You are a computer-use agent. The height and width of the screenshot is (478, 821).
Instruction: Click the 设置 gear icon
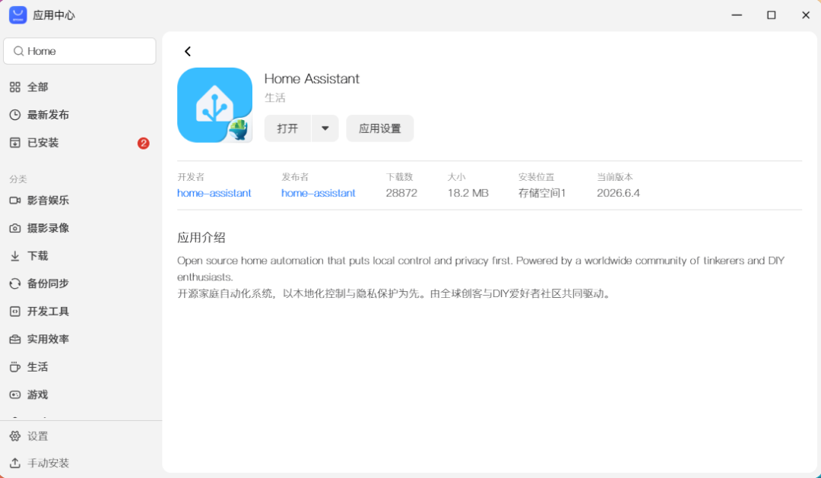(15, 435)
